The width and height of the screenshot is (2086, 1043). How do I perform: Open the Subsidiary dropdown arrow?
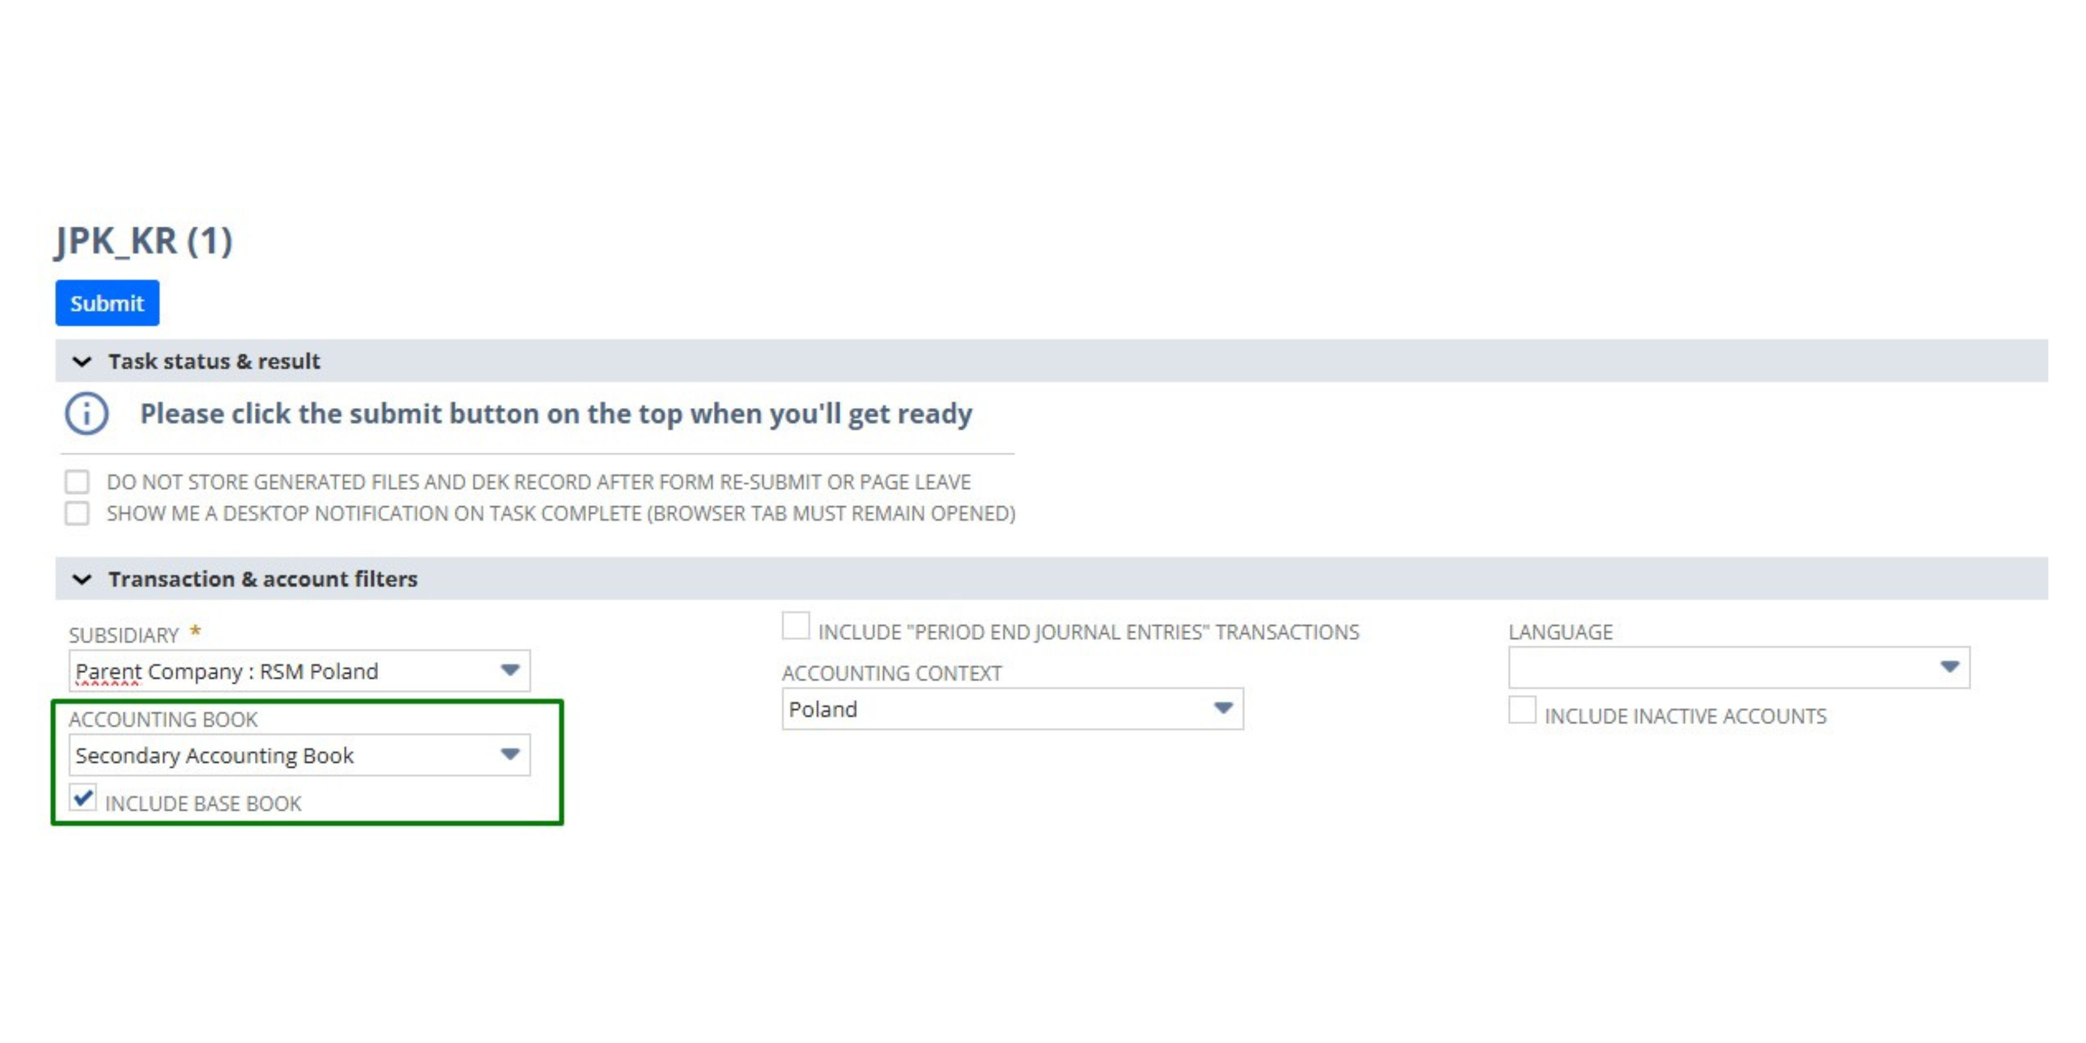[510, 670]
